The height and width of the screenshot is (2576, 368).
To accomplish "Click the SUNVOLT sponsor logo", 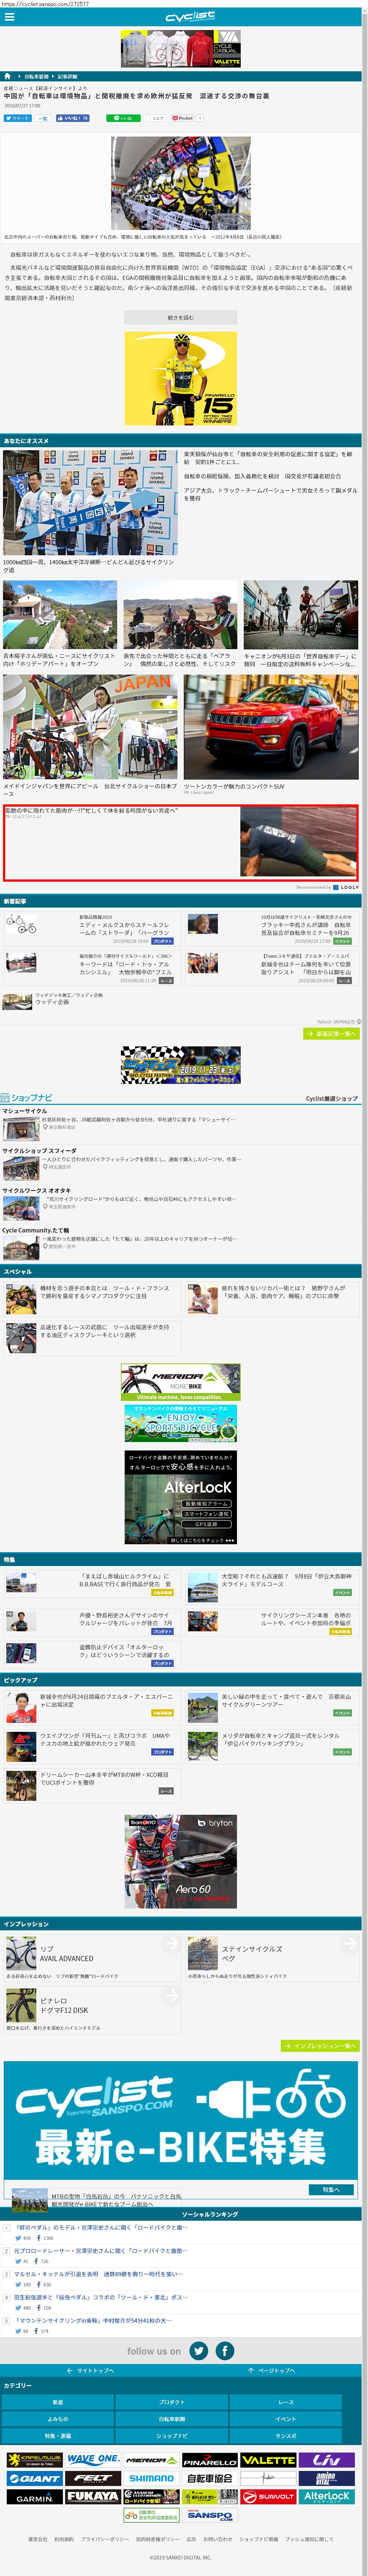I will pos(268,2496).
